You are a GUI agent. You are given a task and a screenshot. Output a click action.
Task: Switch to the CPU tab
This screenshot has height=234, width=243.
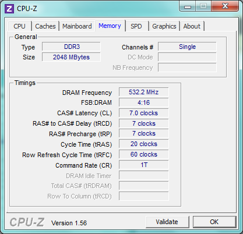[x=19, y=26]
